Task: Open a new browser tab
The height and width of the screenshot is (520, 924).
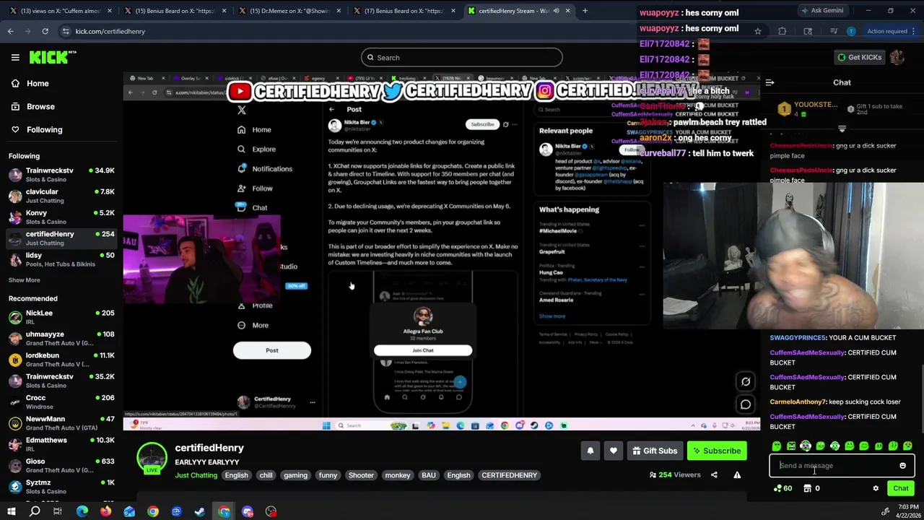Action: pos(585,11)
